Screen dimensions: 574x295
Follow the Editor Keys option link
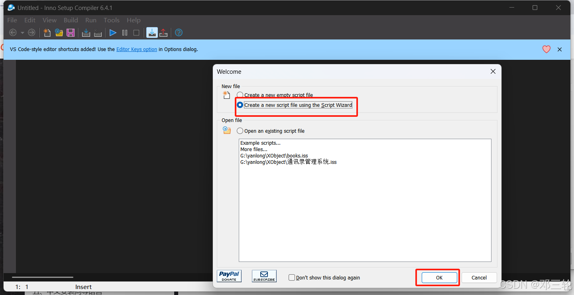coord(137,49)
